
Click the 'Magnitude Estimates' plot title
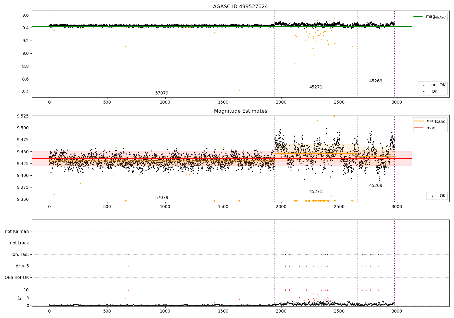point(240,111)
